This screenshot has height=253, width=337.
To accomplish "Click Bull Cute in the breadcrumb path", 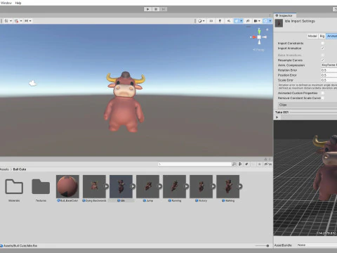I will (20, 169).
